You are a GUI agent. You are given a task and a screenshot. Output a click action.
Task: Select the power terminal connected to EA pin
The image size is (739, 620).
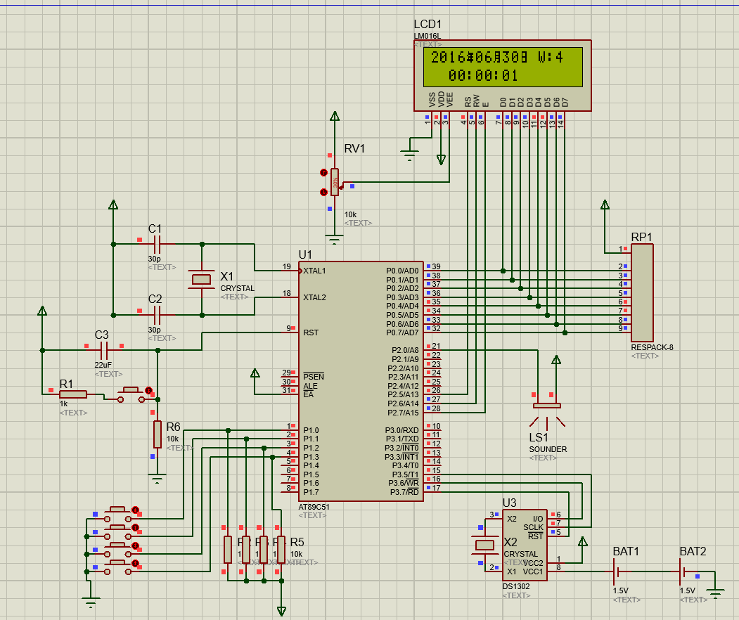[x=255, y=373]
